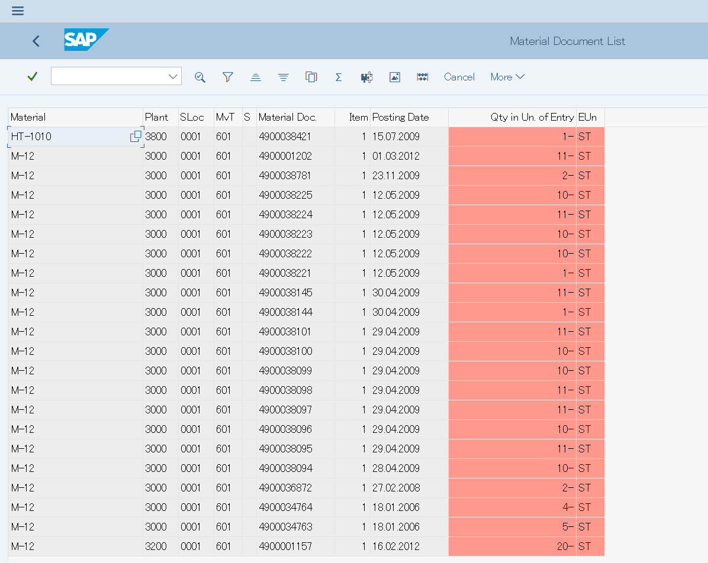Go back using the back arrow
Image resolution: width=708 pixels, height=563 pixels.
point(36,41)
